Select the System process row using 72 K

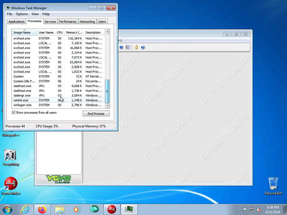click(x=58, y=76)
